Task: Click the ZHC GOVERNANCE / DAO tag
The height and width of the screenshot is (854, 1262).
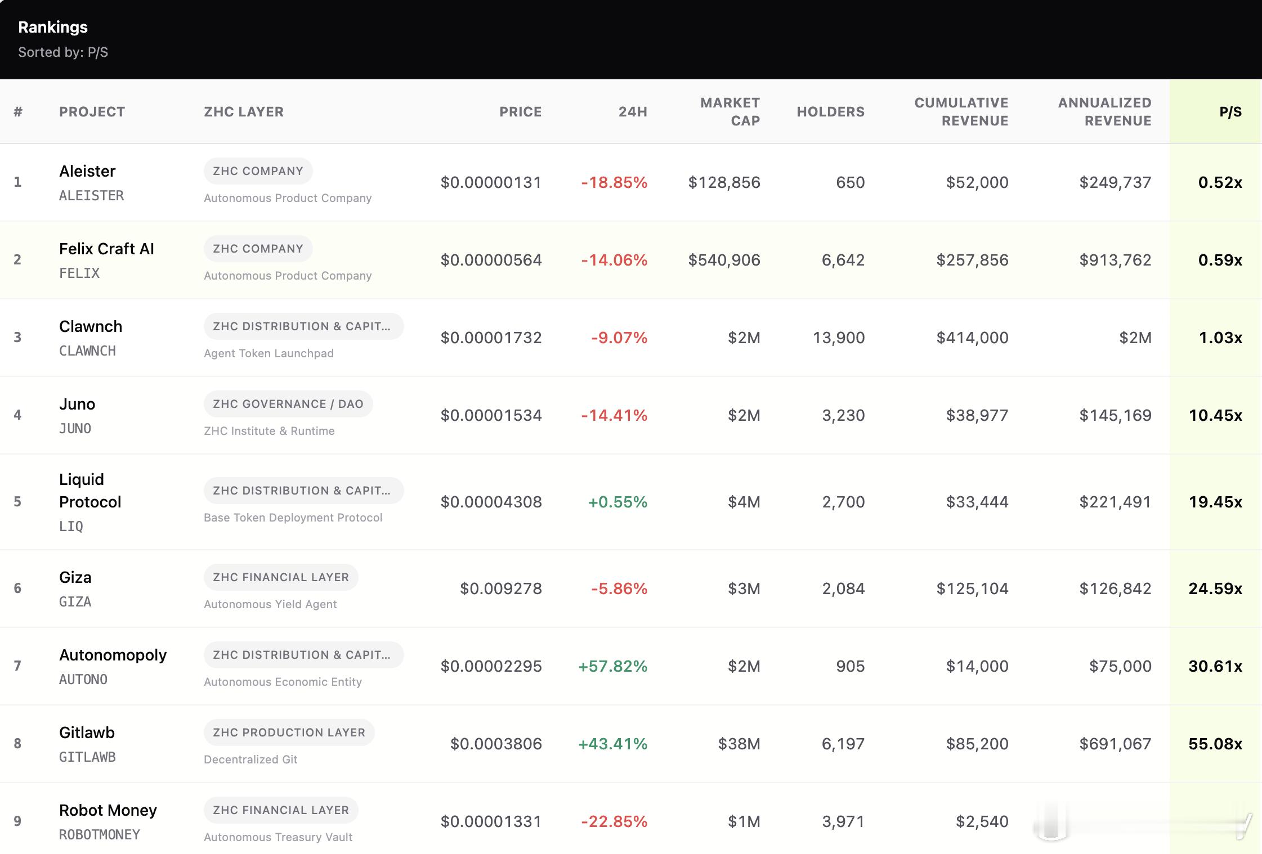Action: 288,404
